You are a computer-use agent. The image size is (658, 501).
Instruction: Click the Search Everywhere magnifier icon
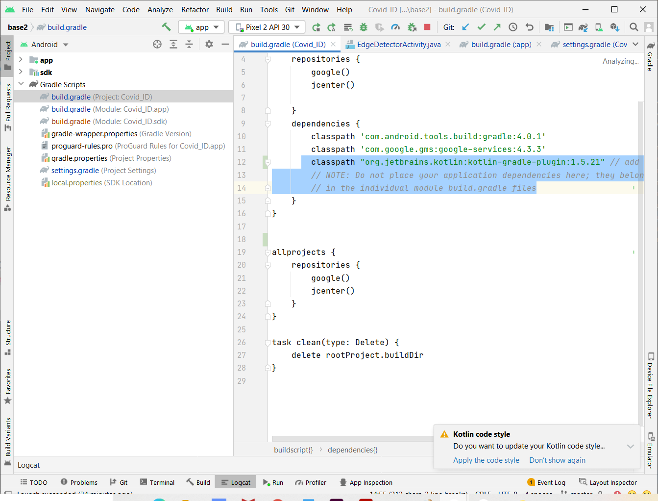click(x=634, y=27)
